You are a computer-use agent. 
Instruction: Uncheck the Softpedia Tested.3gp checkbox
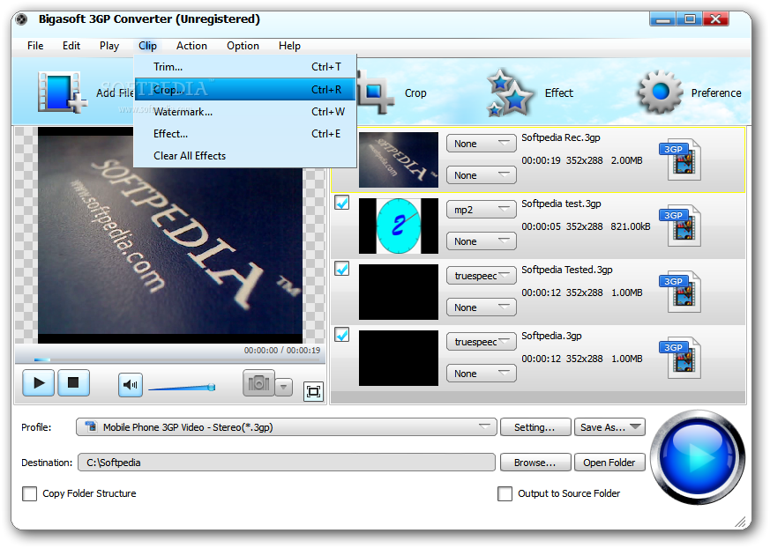tap(342, 269)
